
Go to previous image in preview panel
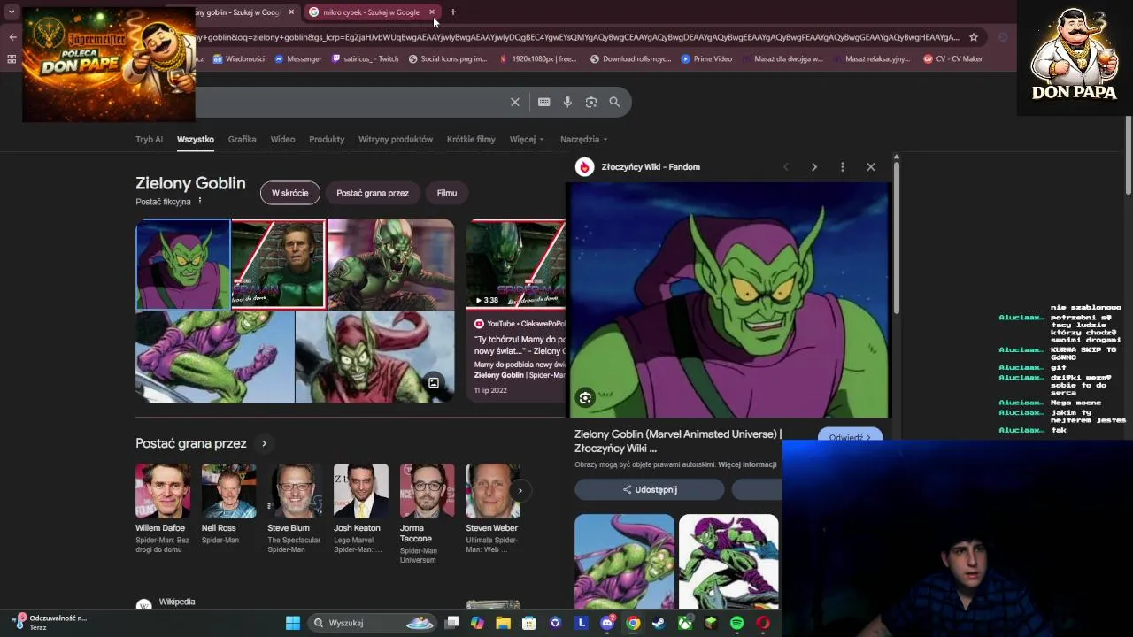click(785, 166)
